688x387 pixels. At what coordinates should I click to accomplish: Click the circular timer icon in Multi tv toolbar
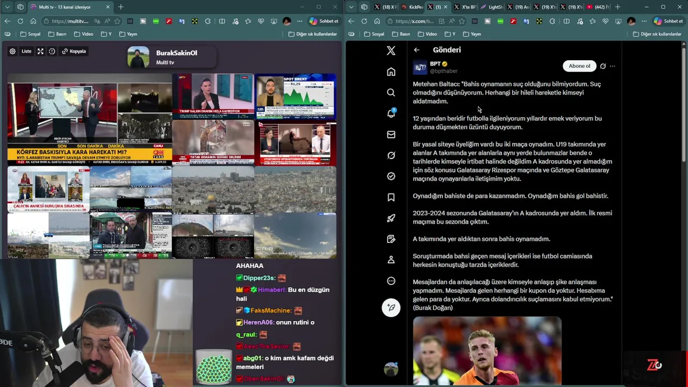(x=52, y=51)
